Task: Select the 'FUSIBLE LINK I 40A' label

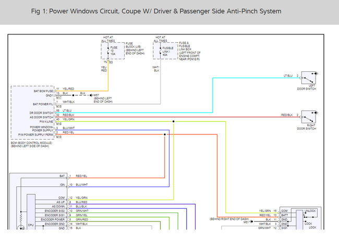Action: pyautogui.click(x=168, y=52)
